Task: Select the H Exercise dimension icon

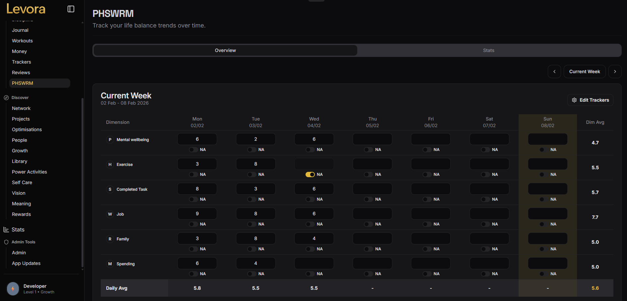Action: click(x=110, y=164)
